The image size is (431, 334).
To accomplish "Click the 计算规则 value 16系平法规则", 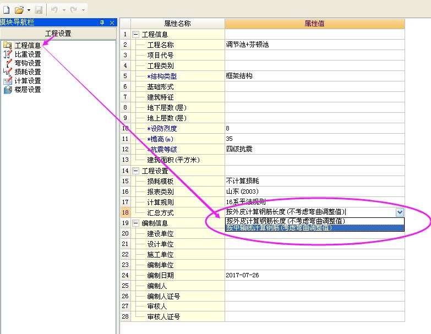I will point(245,202).
